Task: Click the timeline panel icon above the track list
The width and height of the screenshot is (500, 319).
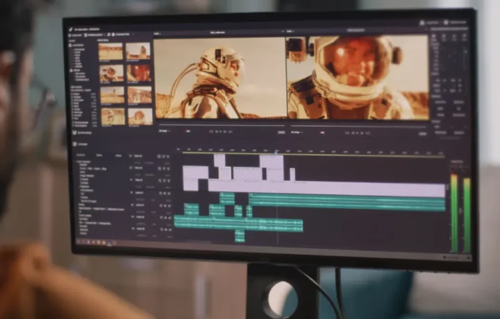Action: point(74,144)
